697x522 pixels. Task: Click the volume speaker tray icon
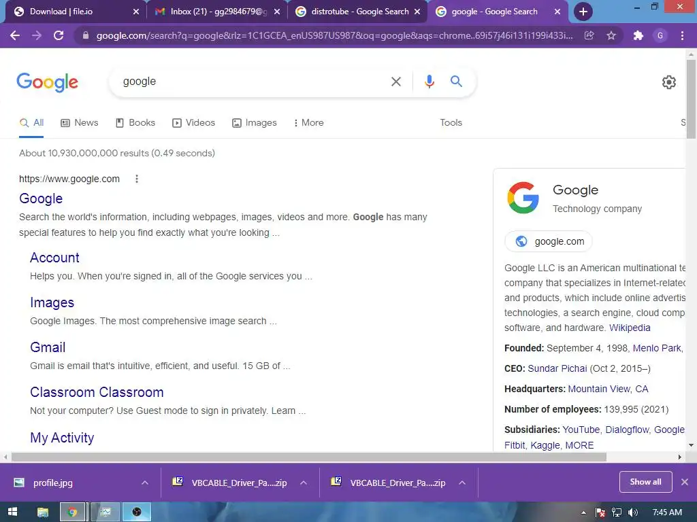[x=633, y=512]
